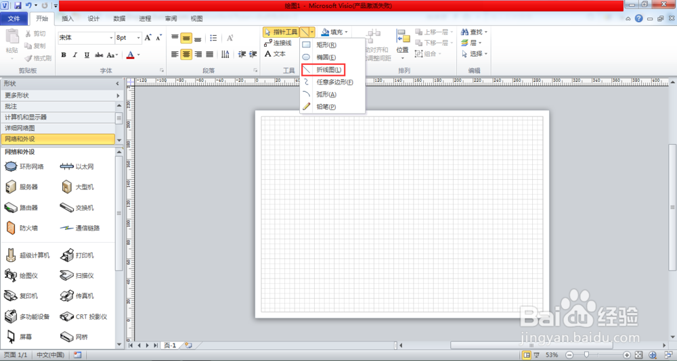The width and height of the screenshot is (677, 361).
Task: Choose Line tool menu item
Action: 332,70
